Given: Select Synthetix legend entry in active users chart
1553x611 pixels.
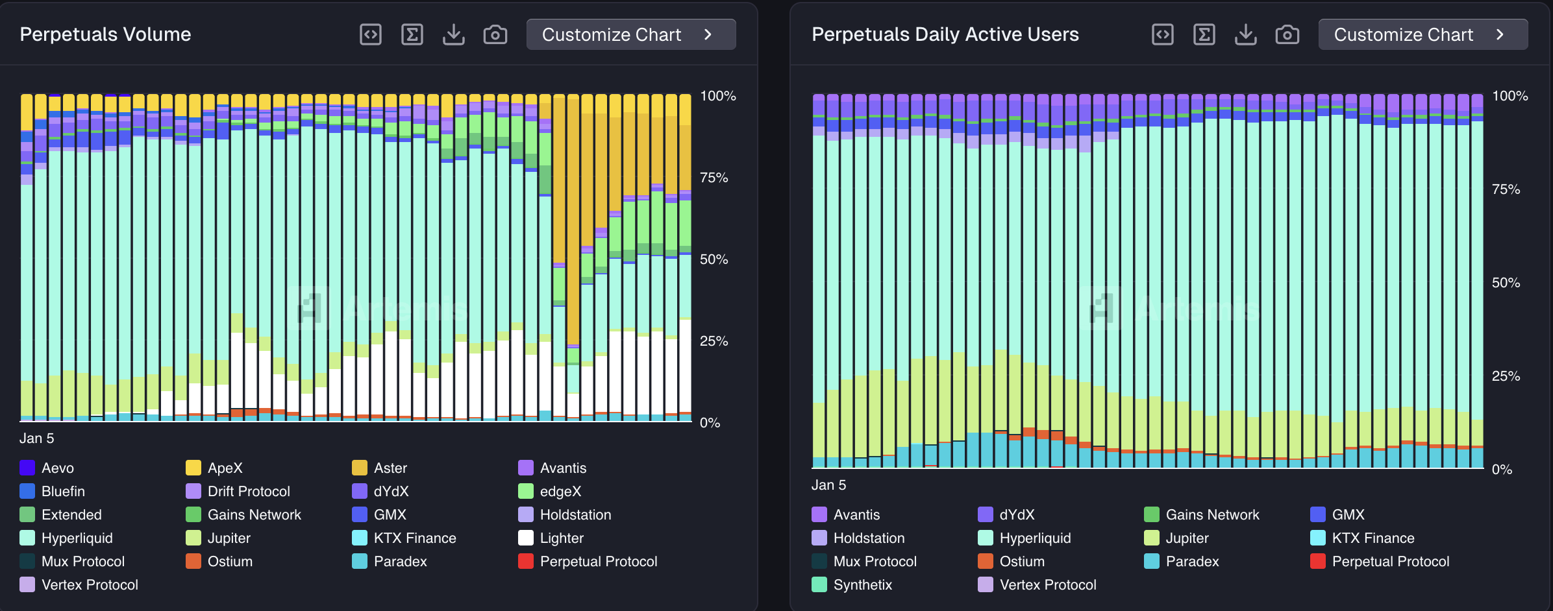Looking at the screenshot, I should [862, 584].
